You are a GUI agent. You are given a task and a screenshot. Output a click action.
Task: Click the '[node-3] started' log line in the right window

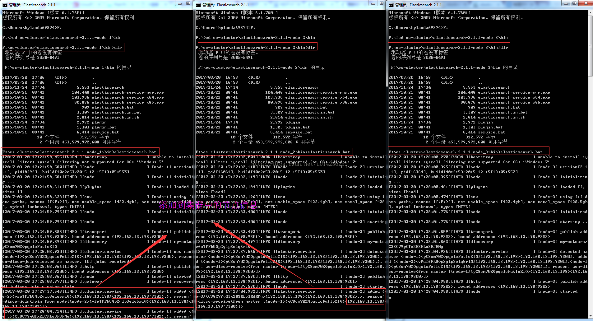point(483,291)
